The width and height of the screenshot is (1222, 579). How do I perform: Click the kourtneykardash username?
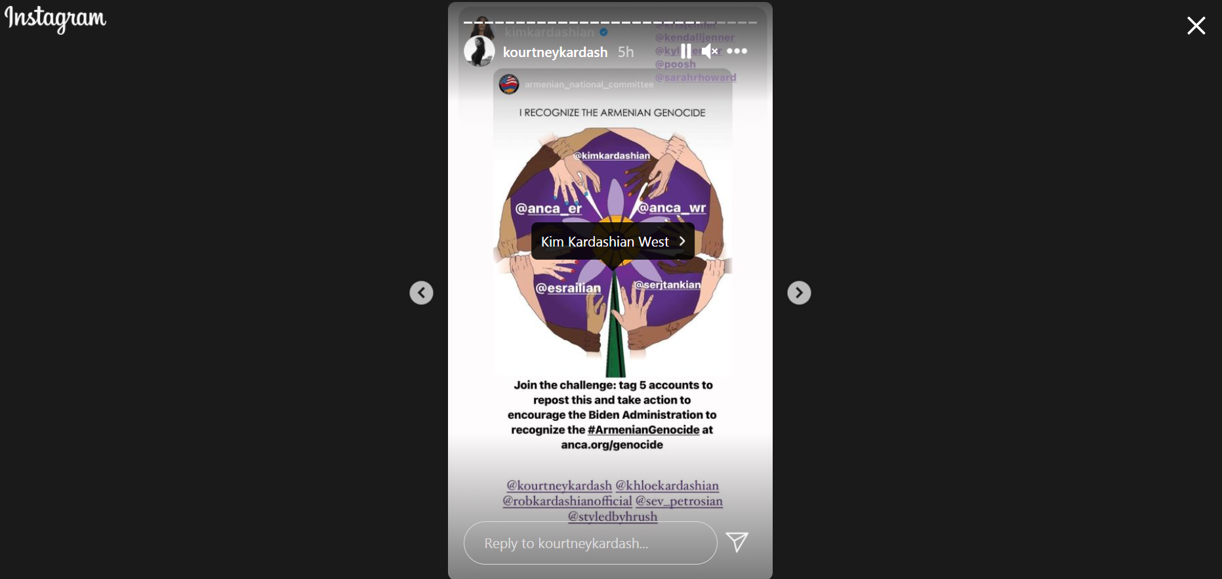coord(555,52)
